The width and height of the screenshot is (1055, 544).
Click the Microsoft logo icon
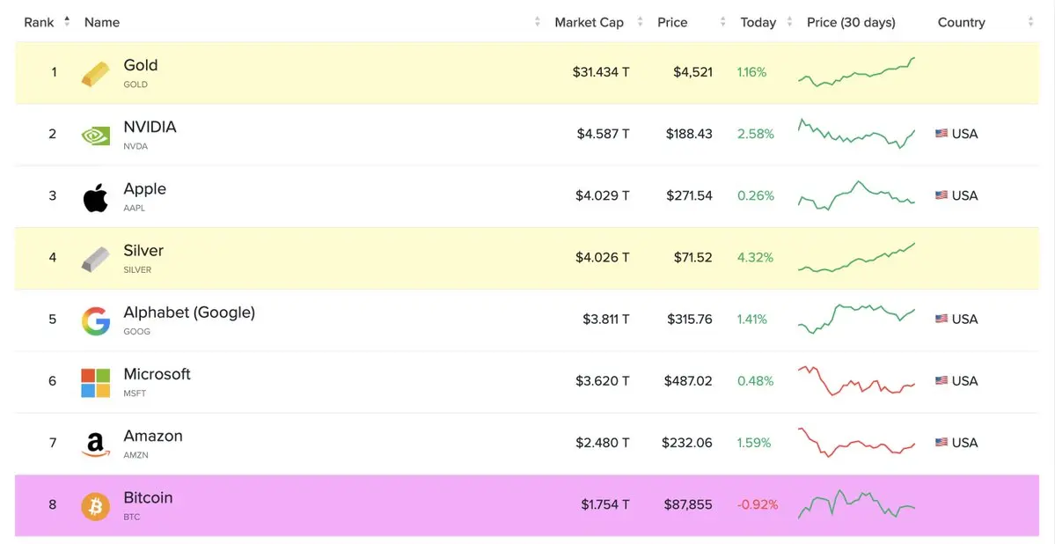95,383
